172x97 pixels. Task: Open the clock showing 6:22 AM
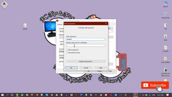(160, 95)
